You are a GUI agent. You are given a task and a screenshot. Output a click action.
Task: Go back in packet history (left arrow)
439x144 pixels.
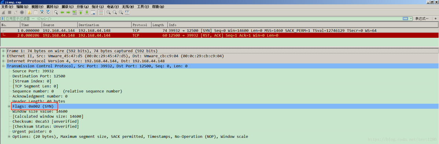click(x=62, y=12)
